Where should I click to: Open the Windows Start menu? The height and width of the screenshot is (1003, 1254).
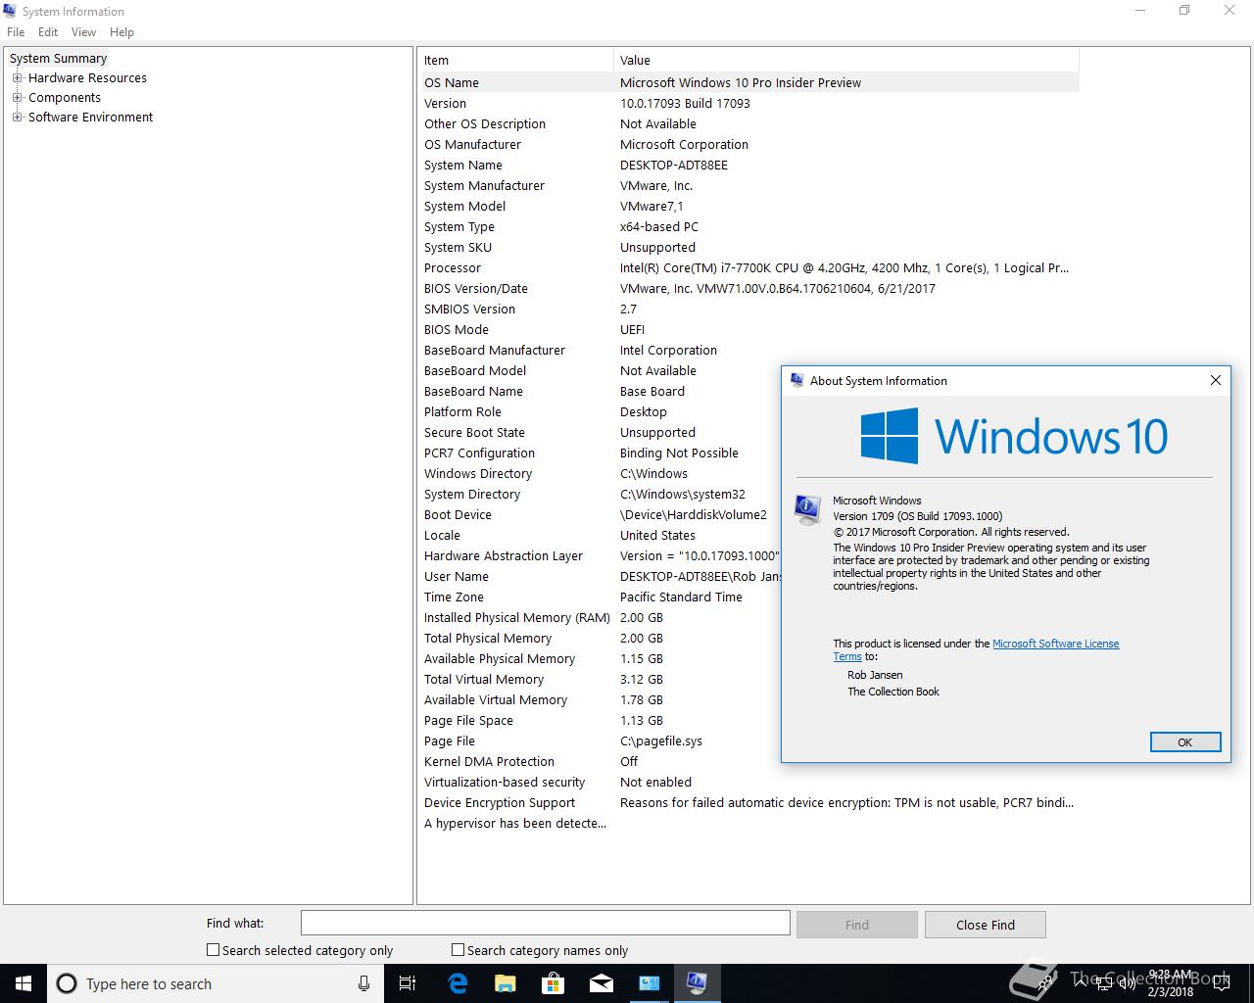pyautogui.click(x=23, y=983)
